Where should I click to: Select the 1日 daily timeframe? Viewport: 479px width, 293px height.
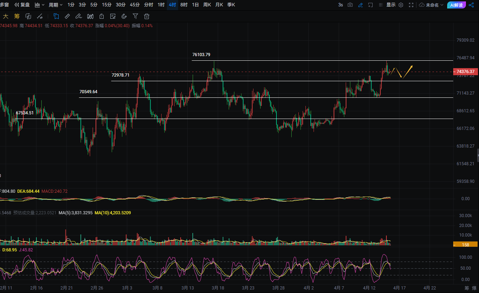tap(195, 5)
